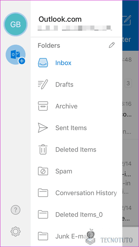139x247 pixels.
Task: Select Deleted Items_0 label
Action: (x=79, y=215)
